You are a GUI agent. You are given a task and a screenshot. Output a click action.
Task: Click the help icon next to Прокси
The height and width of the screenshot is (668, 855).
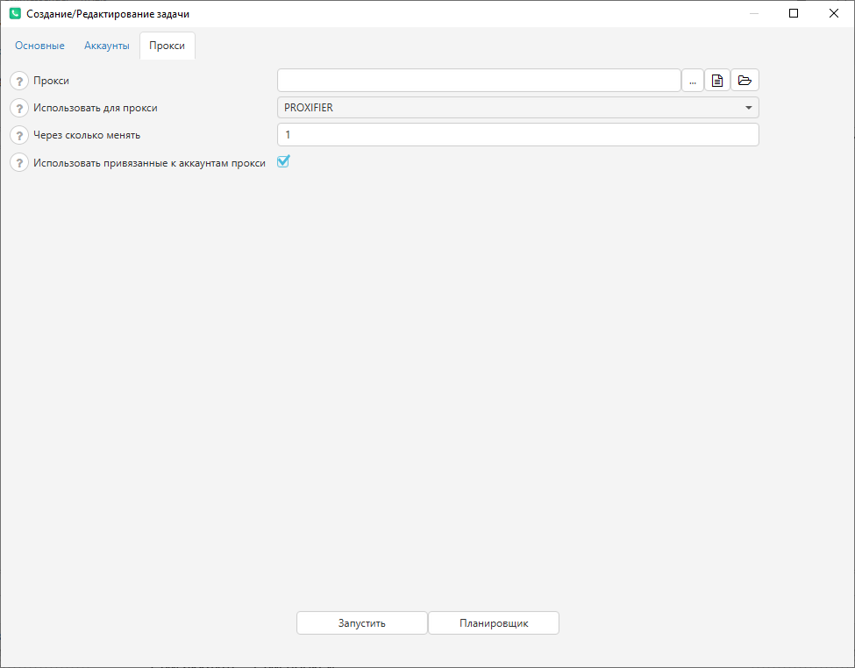19,81
